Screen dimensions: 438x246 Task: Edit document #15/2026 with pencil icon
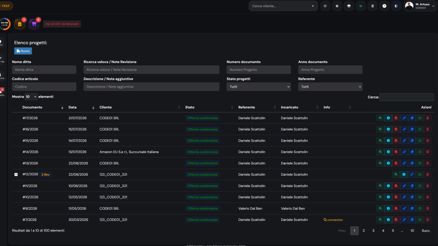(x=404, y=140)
